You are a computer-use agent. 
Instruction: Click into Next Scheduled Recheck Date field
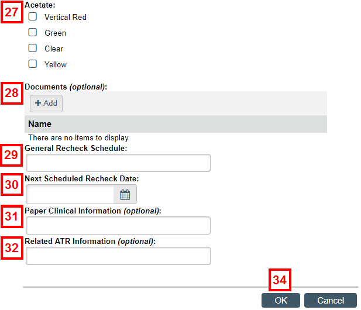pyautogui.click(x=70, y=194)
